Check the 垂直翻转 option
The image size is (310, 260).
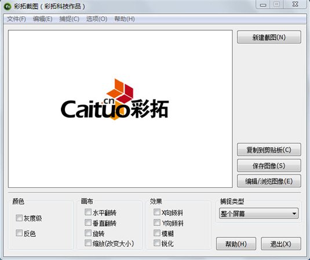(88, 223)
